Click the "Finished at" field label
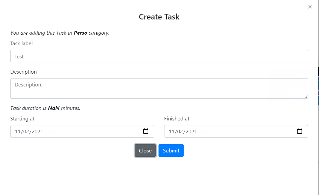This screenshot has height=195, width=319. (x=177, y=119)
